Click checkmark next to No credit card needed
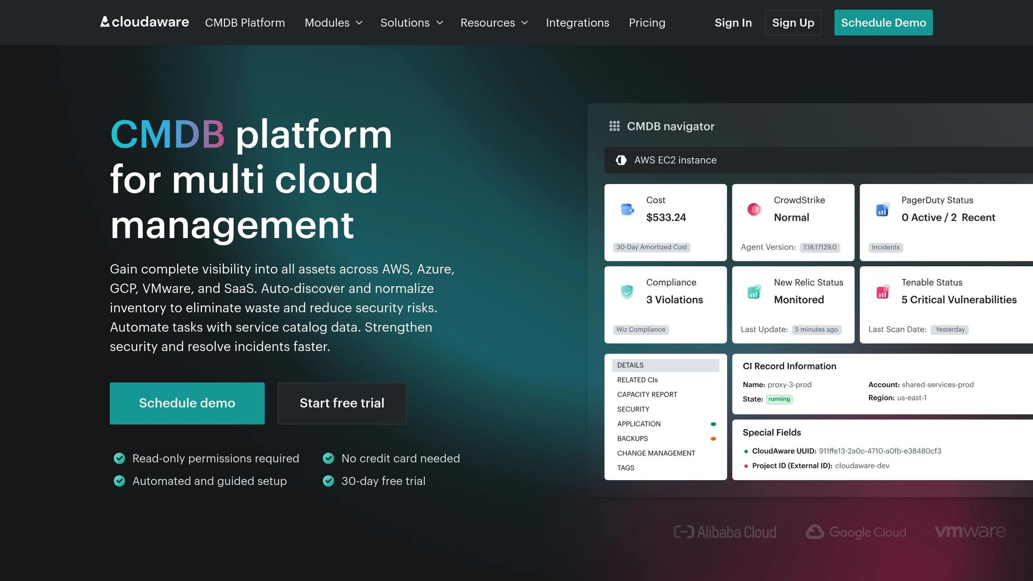 coord(328,458)
